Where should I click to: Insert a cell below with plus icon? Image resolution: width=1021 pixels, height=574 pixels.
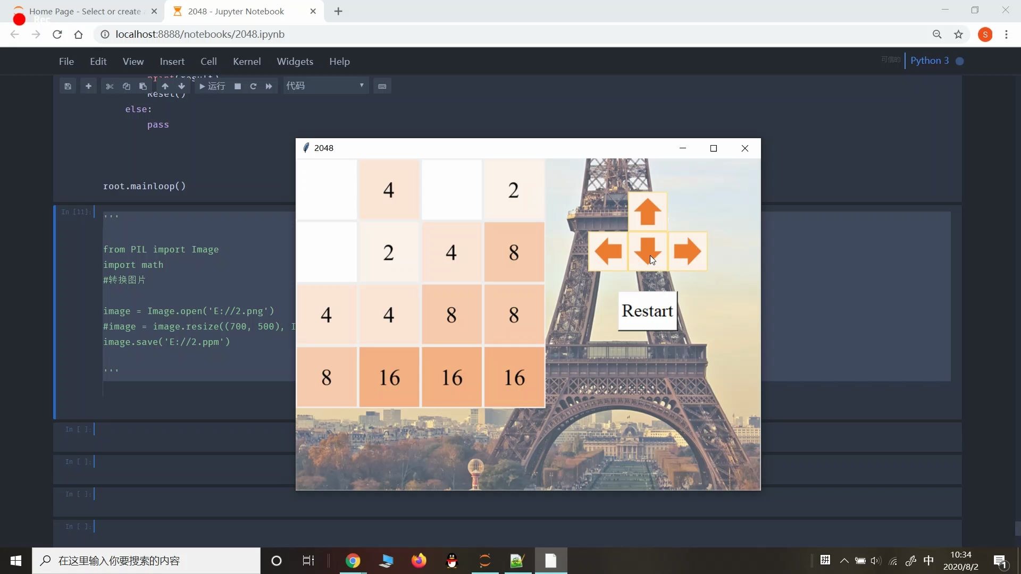[x=88, y=86]
